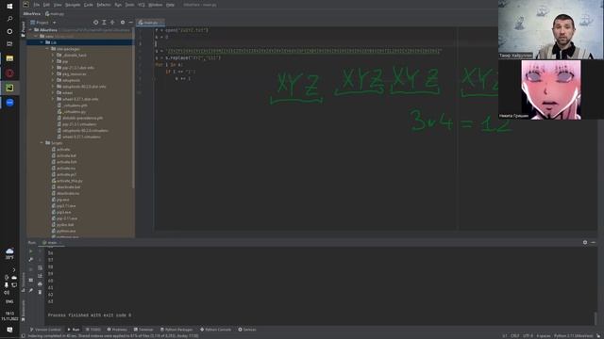Click the soft-wrap icon in Run toolbar

tap(40, 267)
